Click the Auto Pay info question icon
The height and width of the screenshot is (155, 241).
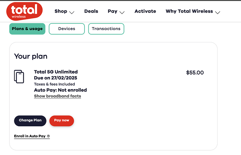pos(48,136)
